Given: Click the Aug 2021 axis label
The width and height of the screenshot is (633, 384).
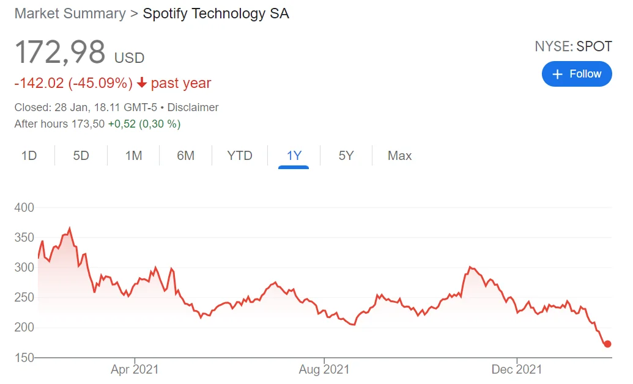Looking at the screenshot, I should (324, 369).
